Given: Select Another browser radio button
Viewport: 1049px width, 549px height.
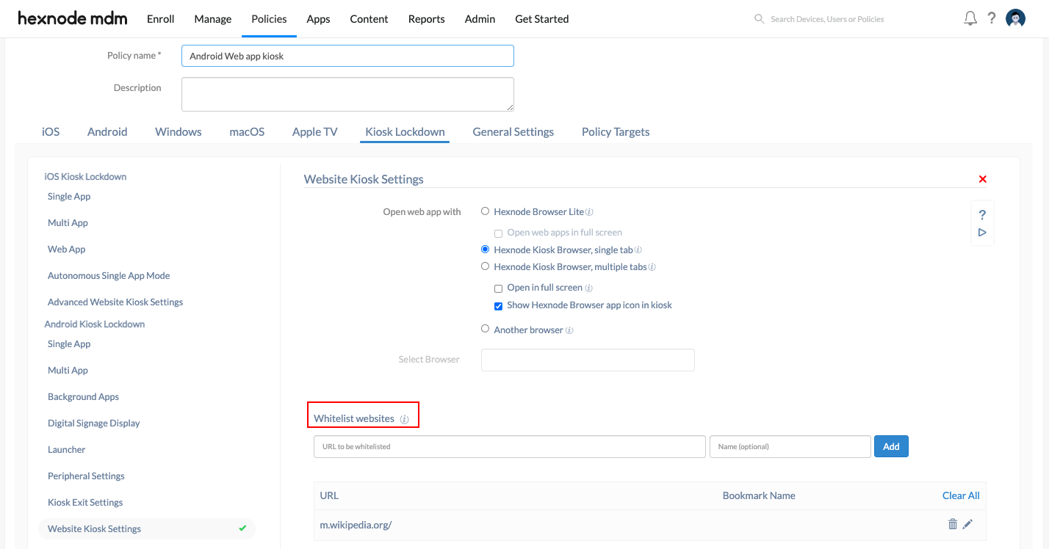Looking at the screenshot, I should pos(485,329).
